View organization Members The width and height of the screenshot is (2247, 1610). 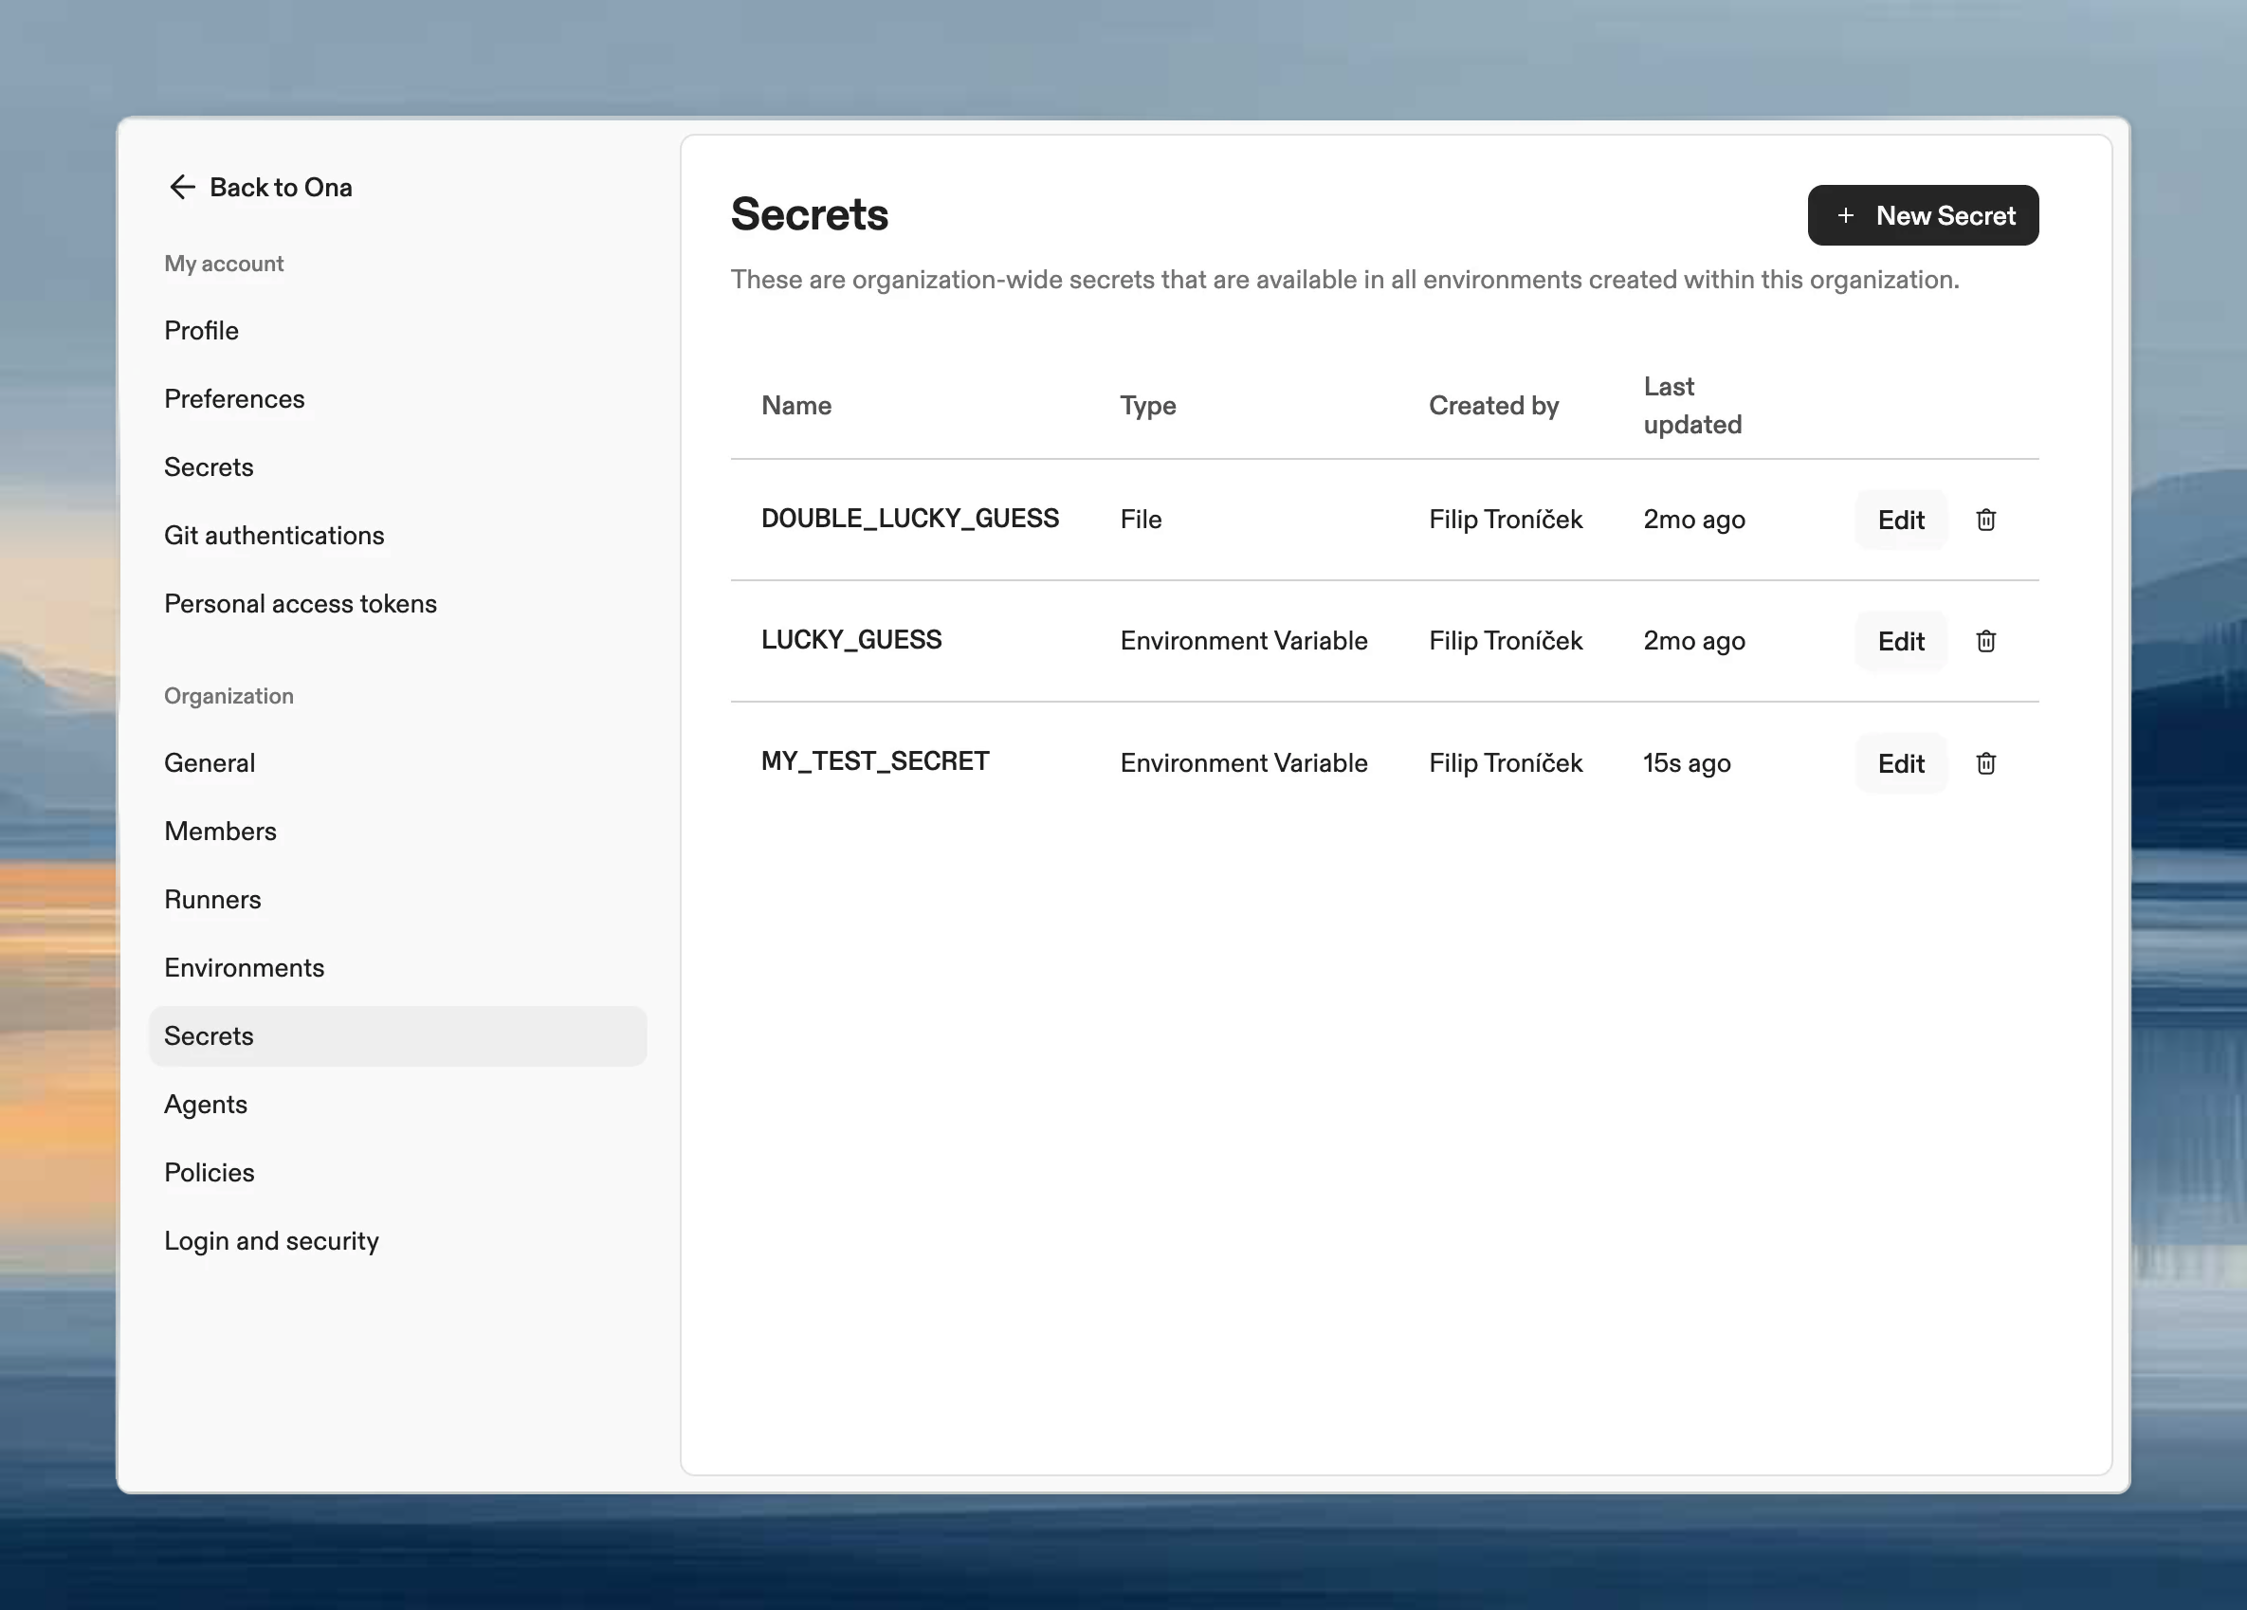coord(220,832)
